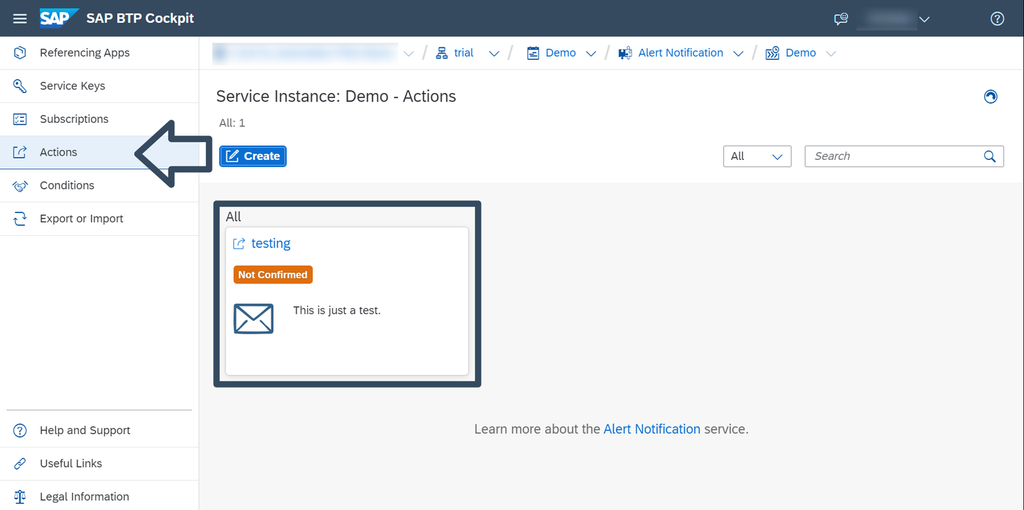The width and height of the screenshot is (1024, 510).
Task: Open Subscriptions in sidebar
Action: point(100,119)
